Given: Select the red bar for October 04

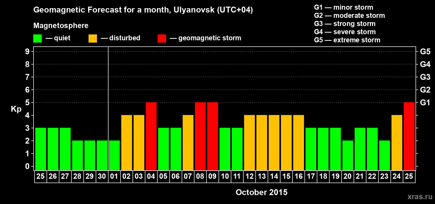Looking at the screenshot, I should point(151,136).
